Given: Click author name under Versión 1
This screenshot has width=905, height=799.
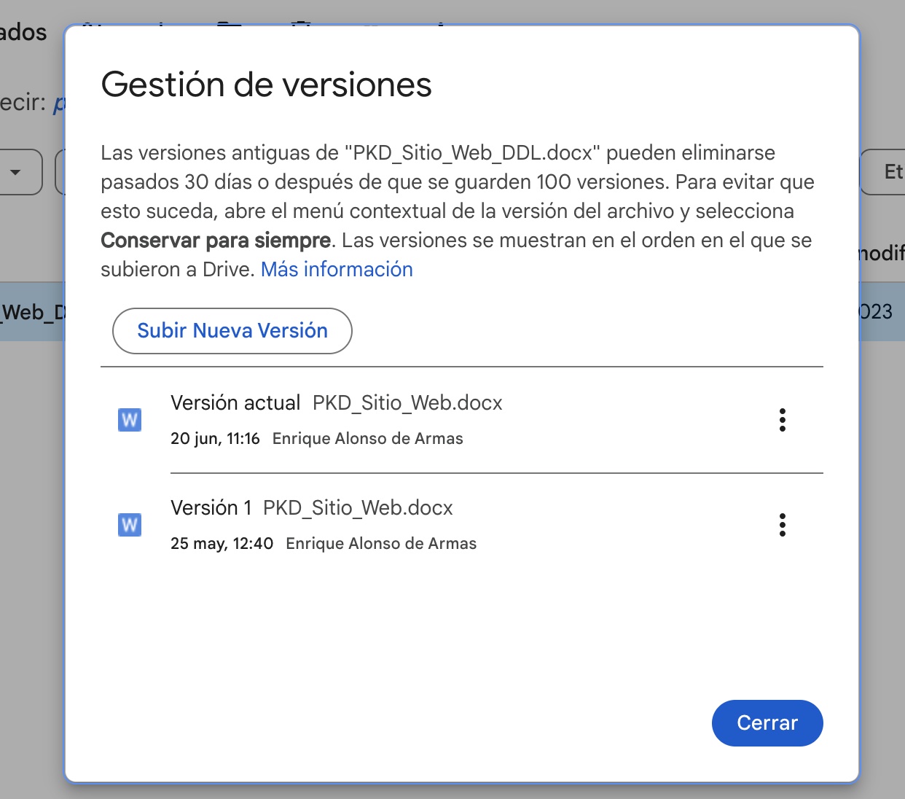Looking at the screenshot, I should 380,544.
